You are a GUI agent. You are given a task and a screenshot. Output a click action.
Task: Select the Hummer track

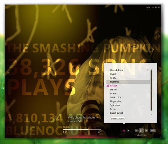128,82
